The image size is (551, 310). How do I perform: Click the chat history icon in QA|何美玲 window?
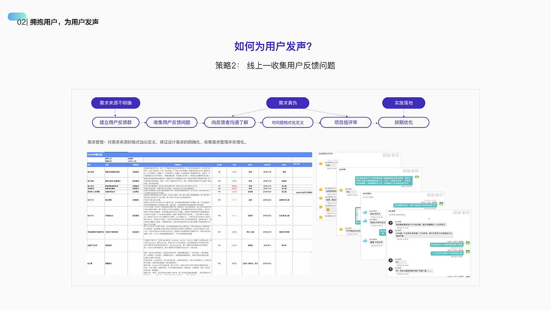[437, 195]
